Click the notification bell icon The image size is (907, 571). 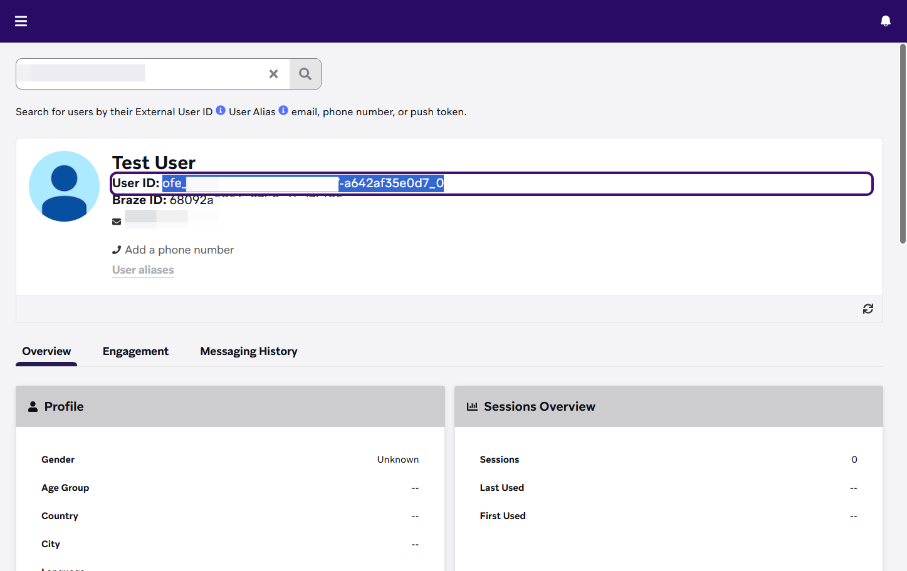pos(886,20)
